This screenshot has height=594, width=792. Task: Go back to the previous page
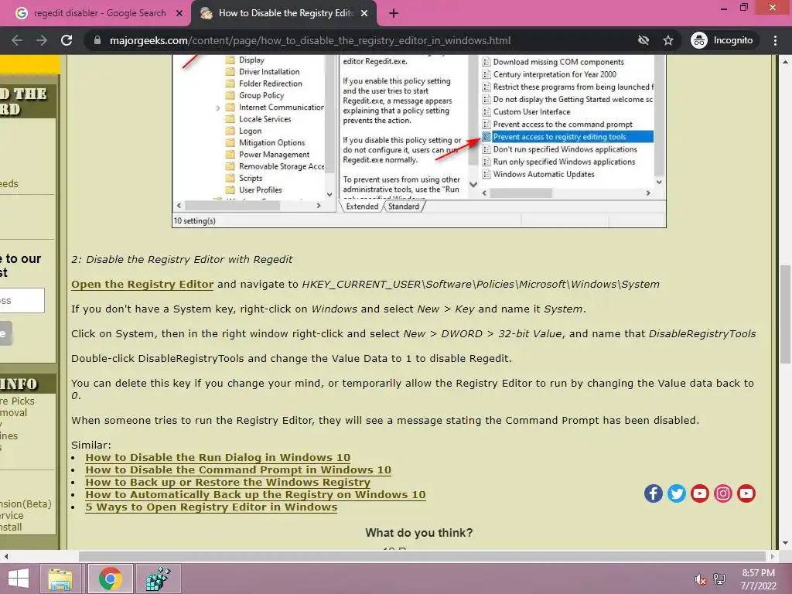coord(17,40)
